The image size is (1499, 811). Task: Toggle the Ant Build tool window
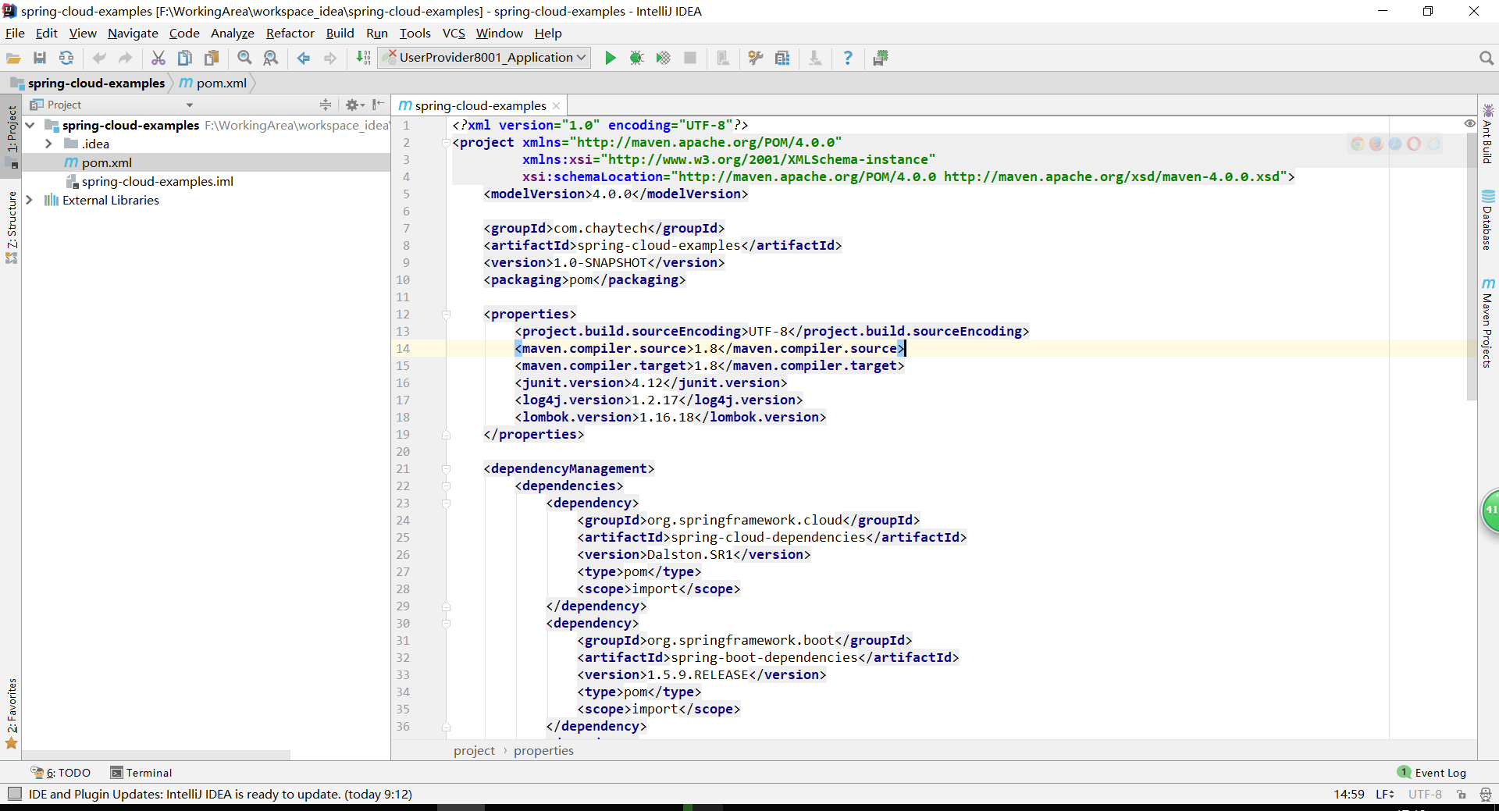tap(1488, 134)
